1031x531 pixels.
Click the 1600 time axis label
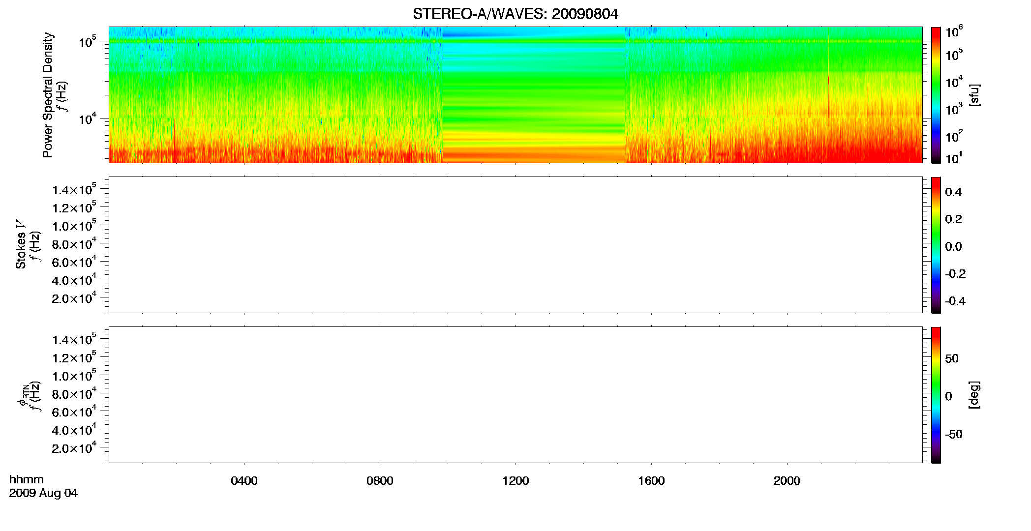click(x=651, y=481)
